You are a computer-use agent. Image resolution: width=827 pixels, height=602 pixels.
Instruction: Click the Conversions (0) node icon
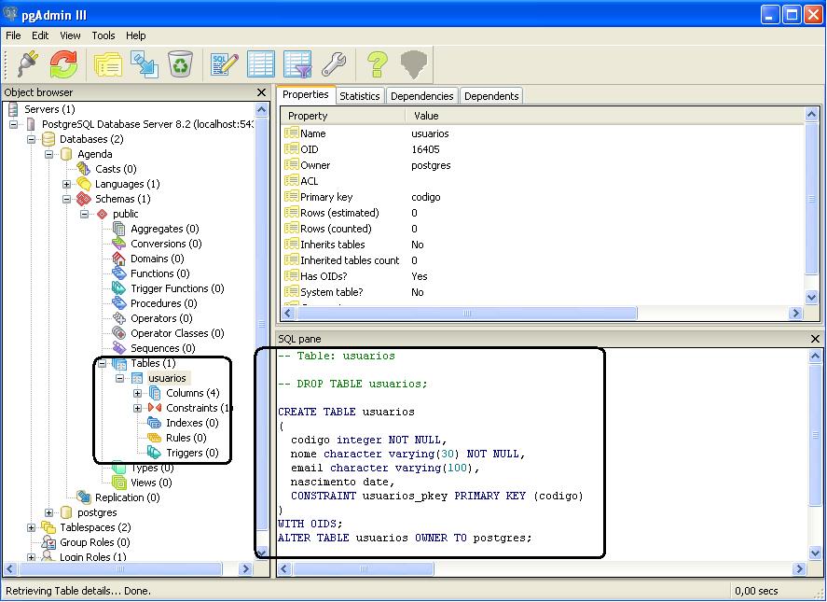(118, 244)
